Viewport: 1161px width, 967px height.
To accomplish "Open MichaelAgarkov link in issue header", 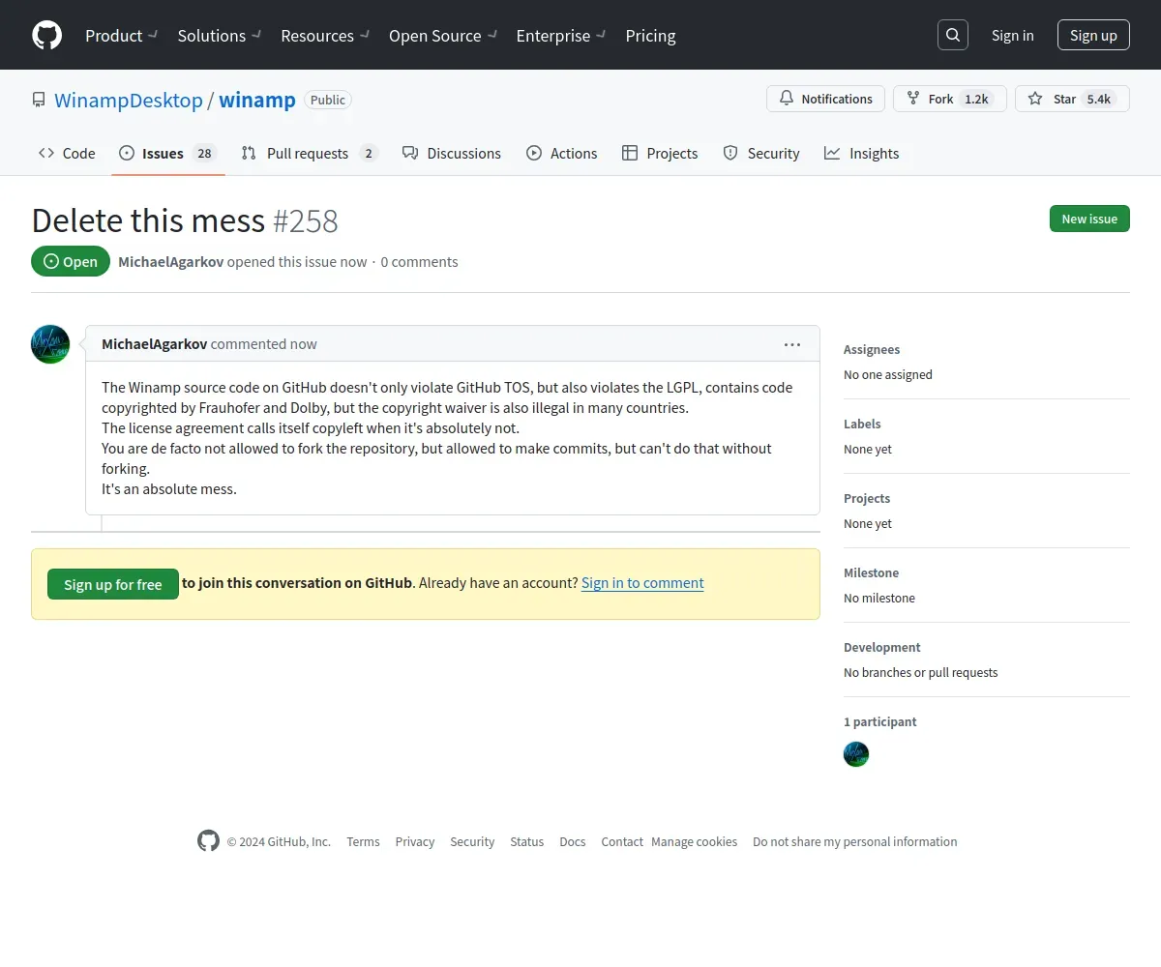I will coord(170,261).
